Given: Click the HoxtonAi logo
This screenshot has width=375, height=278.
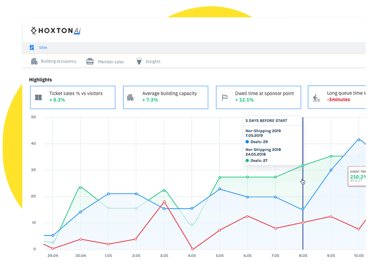Looking at the screenshot, I should (56, 31).
